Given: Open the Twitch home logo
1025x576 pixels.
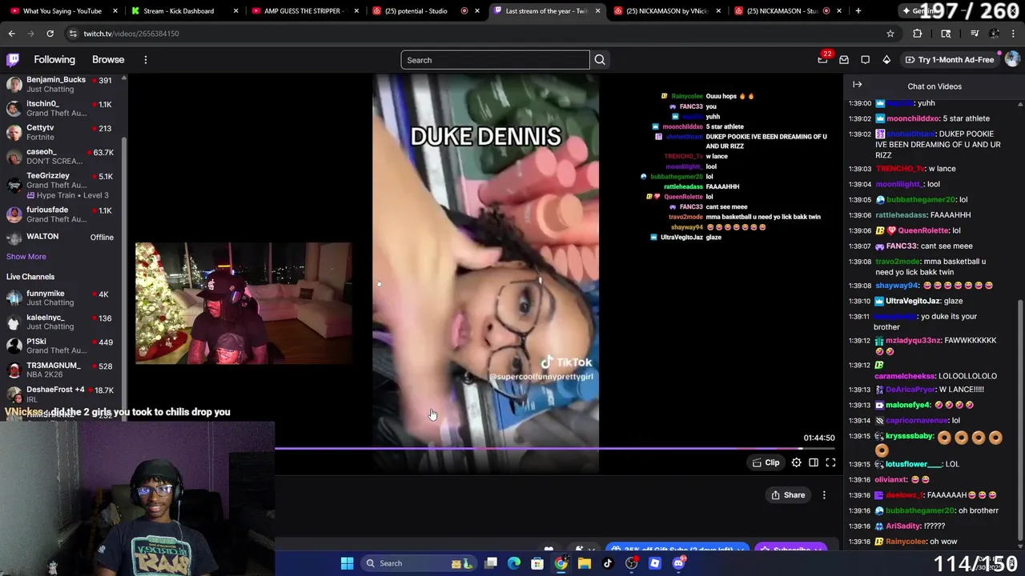Looking at the screenshot, I should coord(14,60).
